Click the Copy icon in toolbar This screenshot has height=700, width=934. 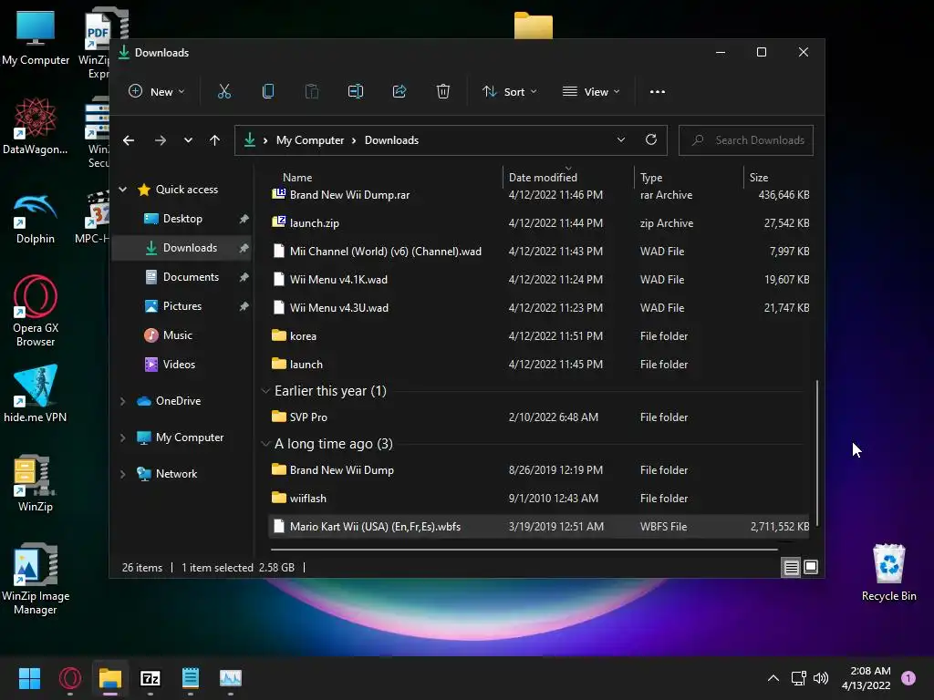[x=268, y=92]
